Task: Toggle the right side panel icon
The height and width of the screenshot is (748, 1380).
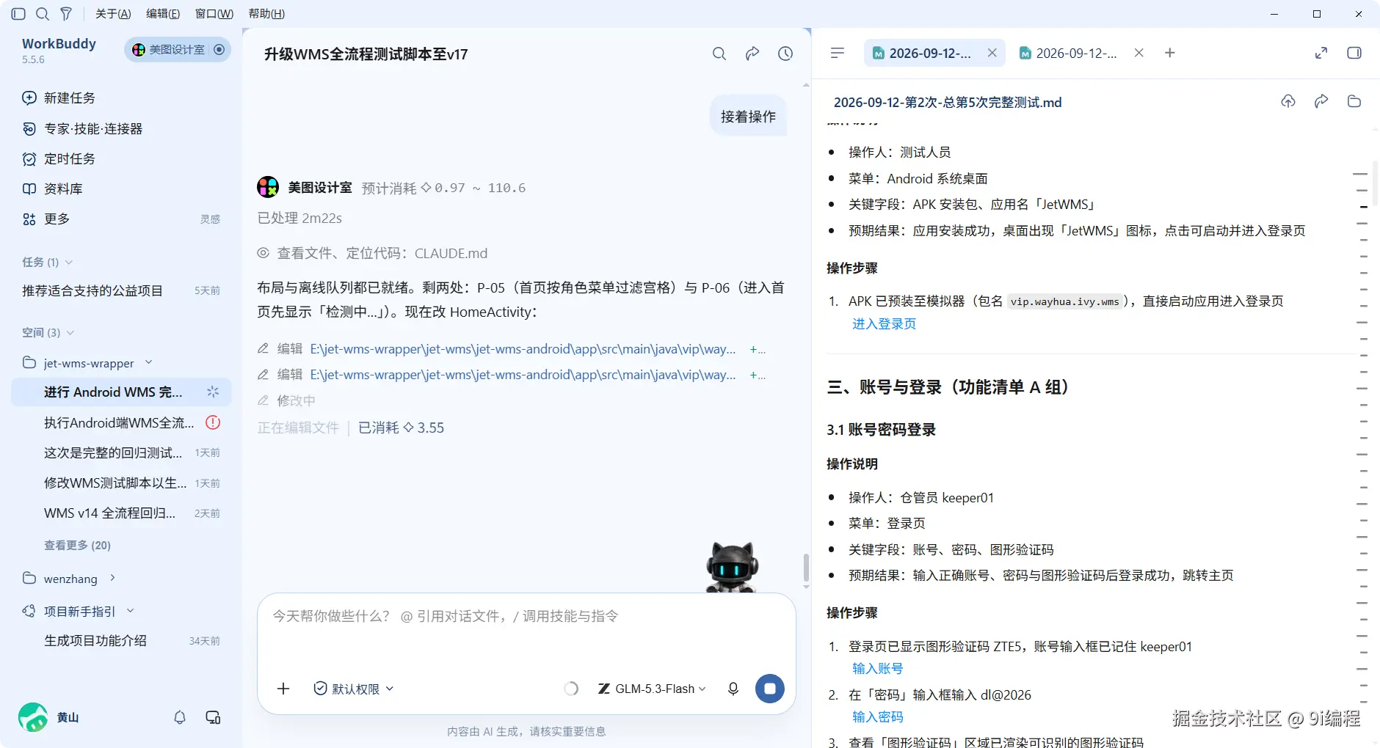Action: coord(1354,53)
